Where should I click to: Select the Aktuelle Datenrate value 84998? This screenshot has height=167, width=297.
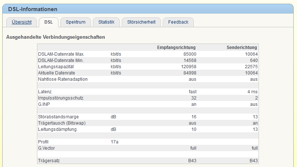coord(189,73)
